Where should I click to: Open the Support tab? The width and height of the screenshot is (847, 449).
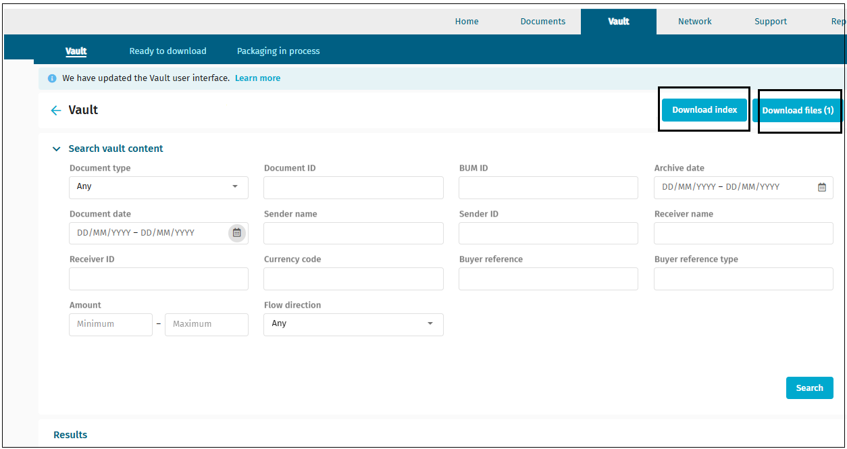(x=770, y=22)
